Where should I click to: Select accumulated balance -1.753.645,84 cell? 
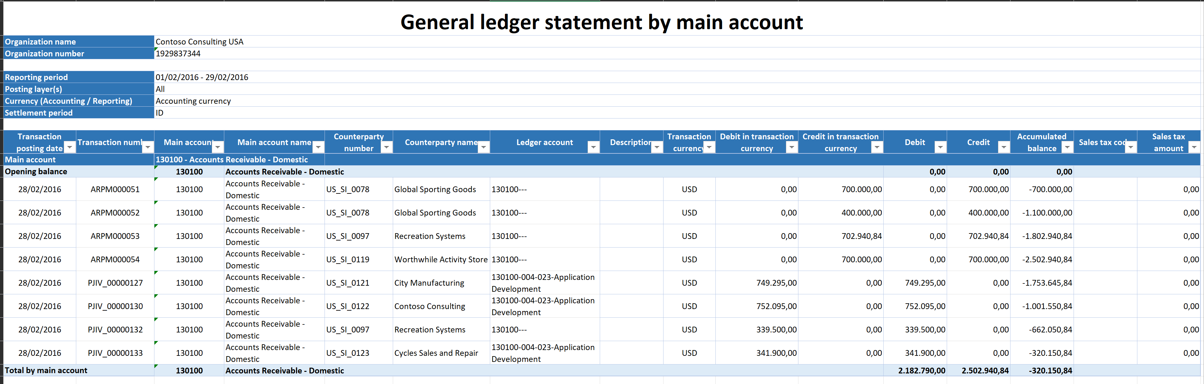point(1042,282)
